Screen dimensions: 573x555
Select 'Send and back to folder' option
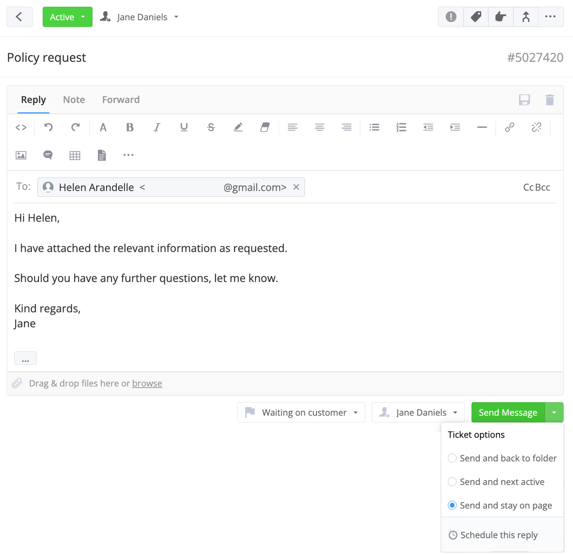point(452,458)
